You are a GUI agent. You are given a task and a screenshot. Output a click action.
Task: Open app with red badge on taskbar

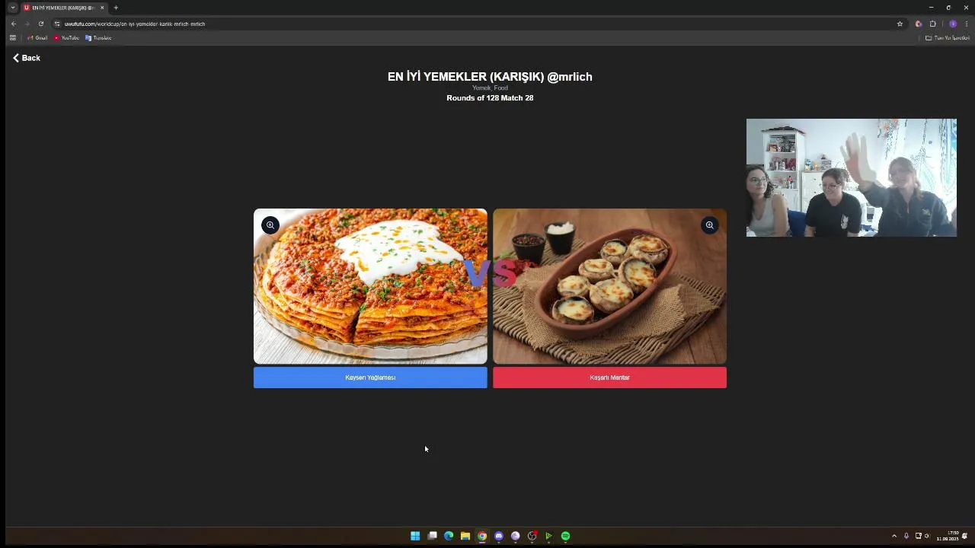point(532,536)
